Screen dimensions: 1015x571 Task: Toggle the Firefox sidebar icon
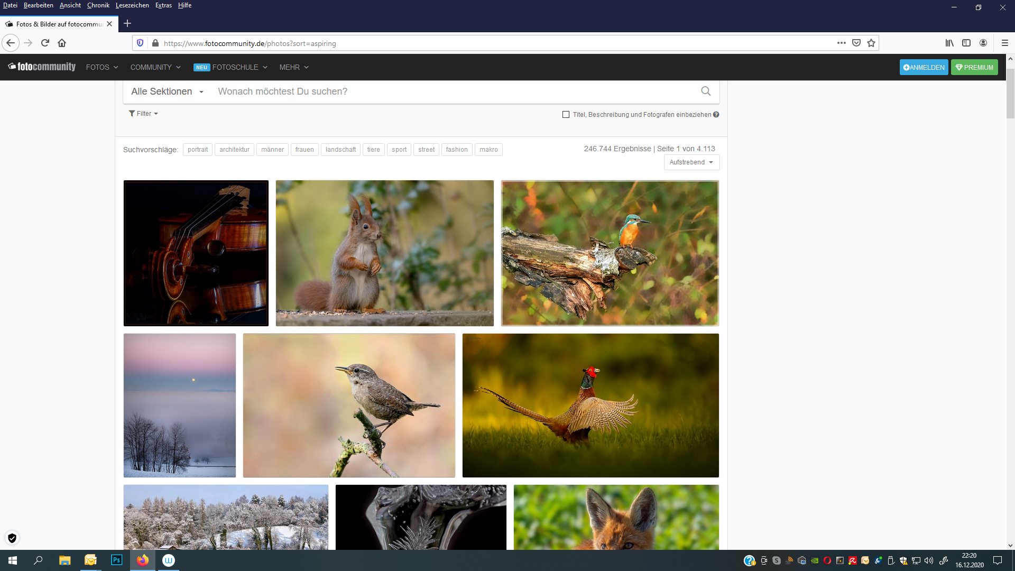click(966, 43)
